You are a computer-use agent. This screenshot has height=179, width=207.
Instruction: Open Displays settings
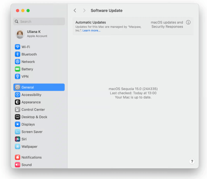pyautogui.click(x=39, y=124)
